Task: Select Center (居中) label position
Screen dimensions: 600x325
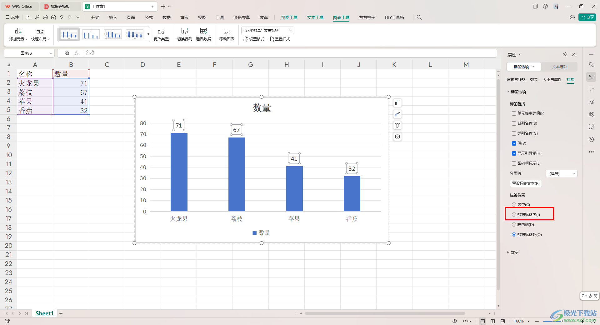Action: [514, 205]
